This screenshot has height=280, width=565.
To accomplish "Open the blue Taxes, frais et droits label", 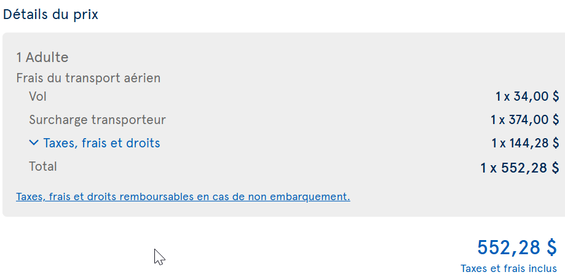I will 101,143.
